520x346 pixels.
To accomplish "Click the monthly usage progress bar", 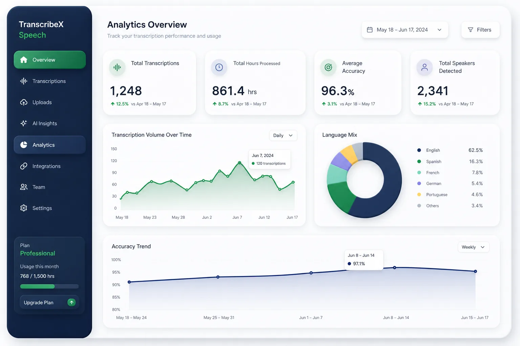I will [49, 287].
